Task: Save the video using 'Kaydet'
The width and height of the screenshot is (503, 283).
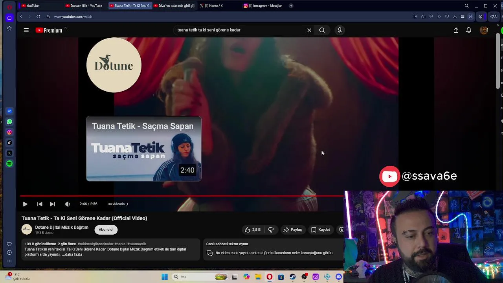Action: coord(321,230)
